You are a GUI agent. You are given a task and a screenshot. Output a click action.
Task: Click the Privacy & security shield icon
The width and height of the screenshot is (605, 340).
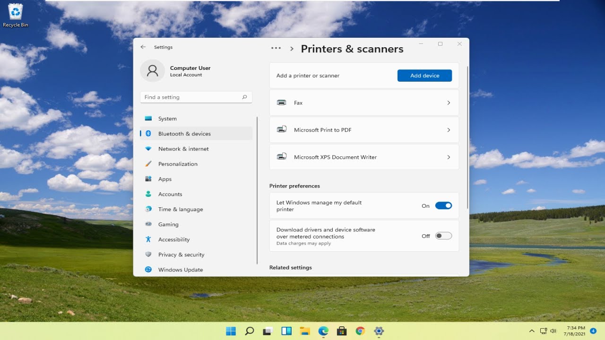[148, 255]
